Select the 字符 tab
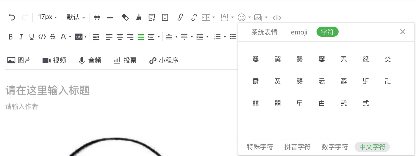Image resolution: width=416 pixels, height=156 pixels. (327, 32)
